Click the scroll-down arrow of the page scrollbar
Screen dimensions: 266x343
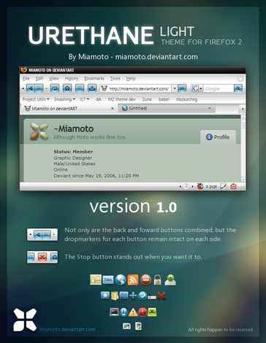pos(243,180)
